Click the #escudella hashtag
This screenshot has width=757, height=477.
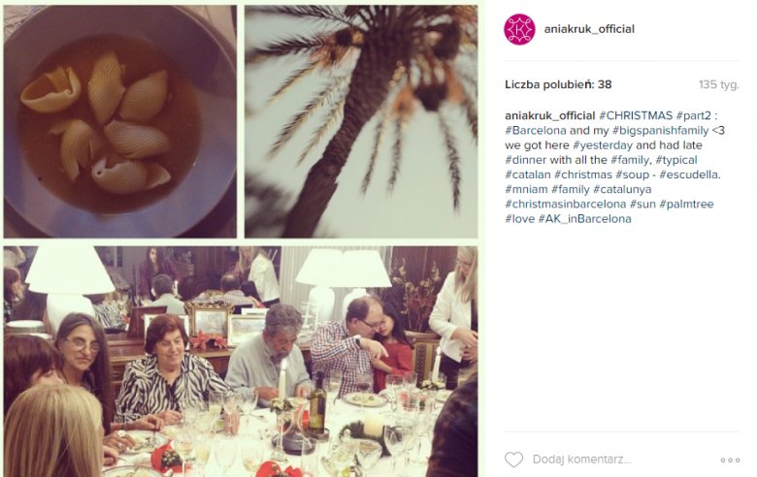(688, 175)
